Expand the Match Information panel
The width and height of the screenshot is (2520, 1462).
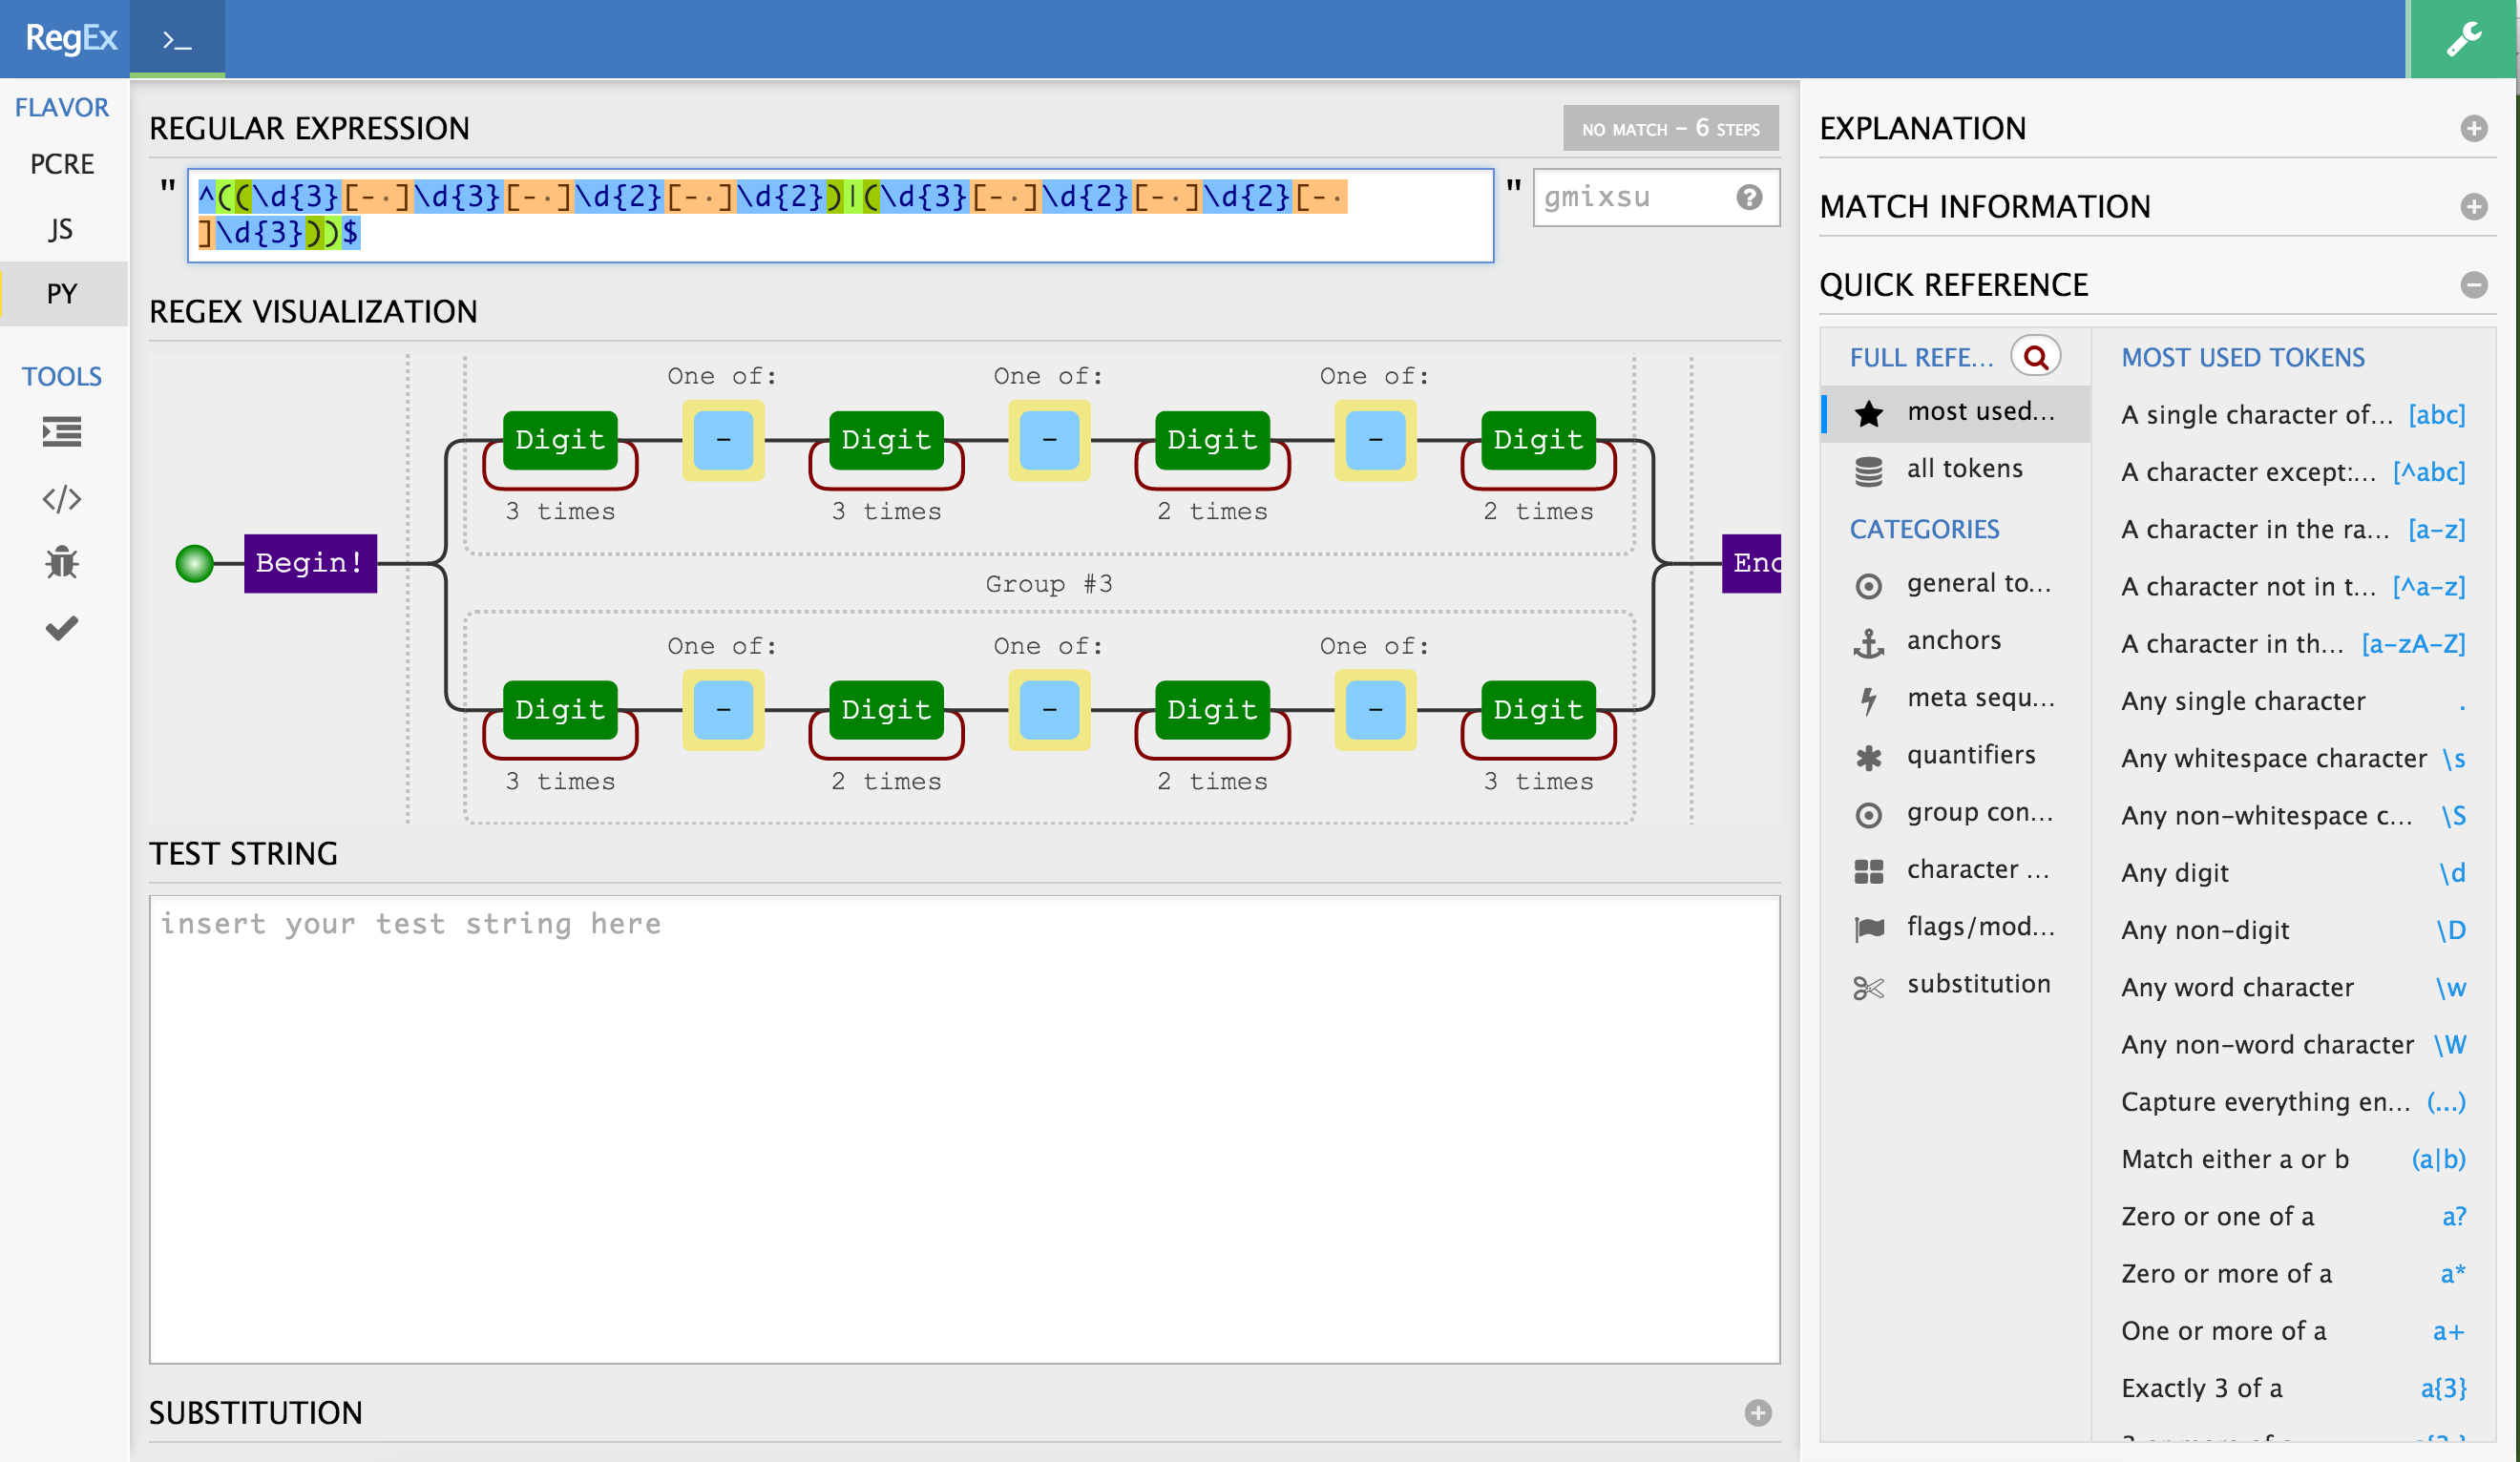click(x=2473, y=207)
